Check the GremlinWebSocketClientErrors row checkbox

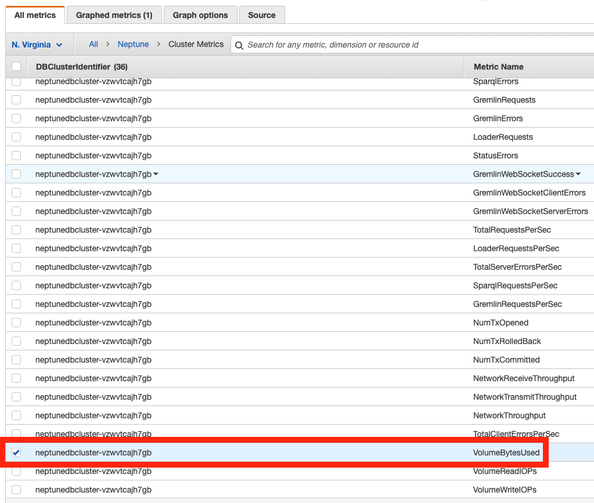[16, 193]
